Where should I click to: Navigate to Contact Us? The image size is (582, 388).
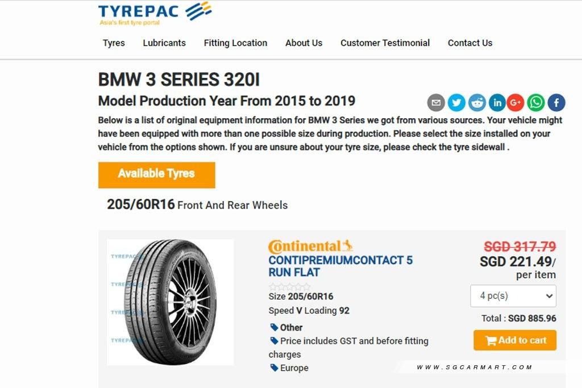tap(470, 43)
